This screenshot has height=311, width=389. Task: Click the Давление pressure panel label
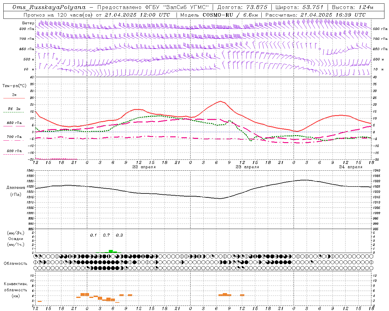pos(16,188)
